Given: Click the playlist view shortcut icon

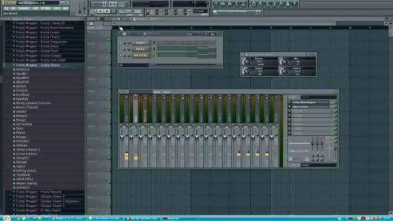Looking at the screenshot, I should pyautogui.click(x=216, y=4).
